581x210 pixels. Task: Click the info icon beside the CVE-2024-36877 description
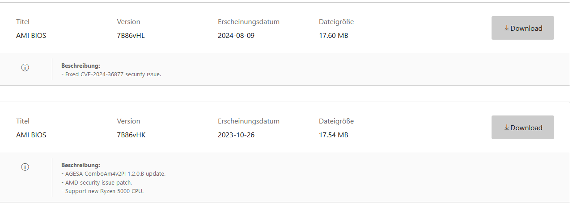point(25,68)
